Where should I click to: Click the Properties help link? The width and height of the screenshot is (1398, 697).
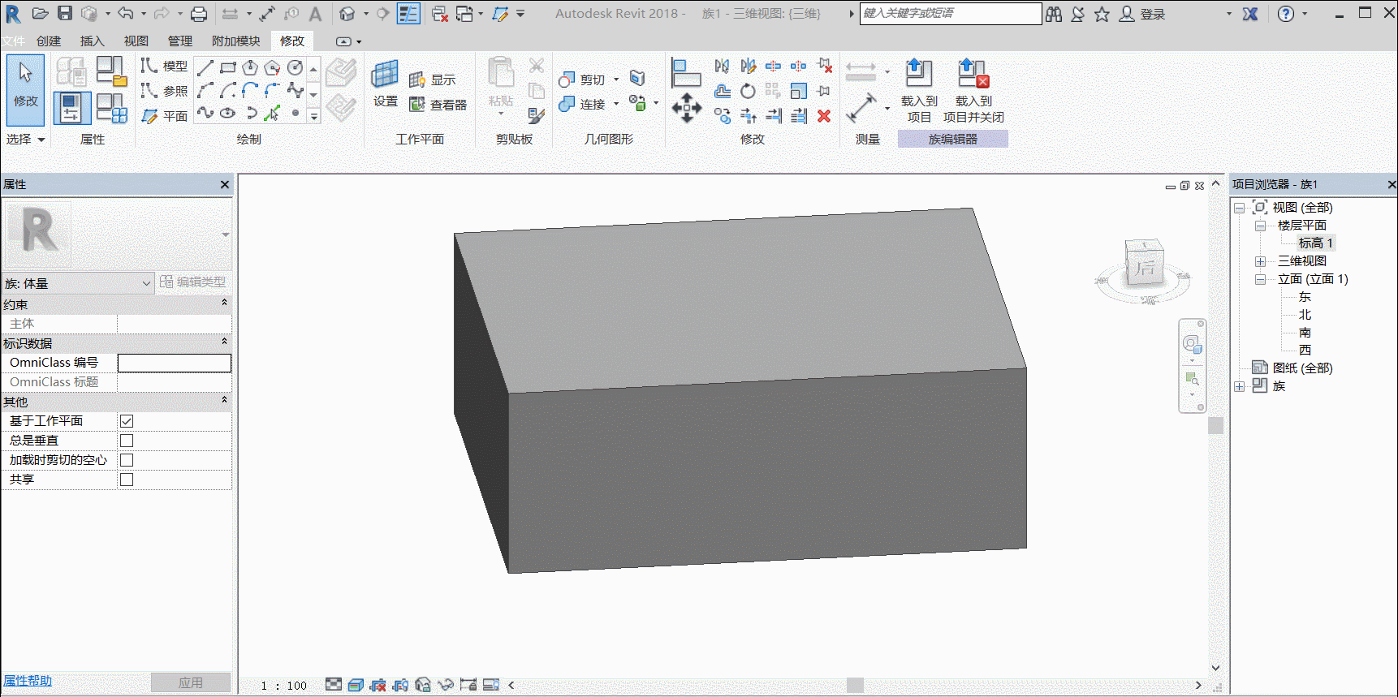tap(28, 681)
